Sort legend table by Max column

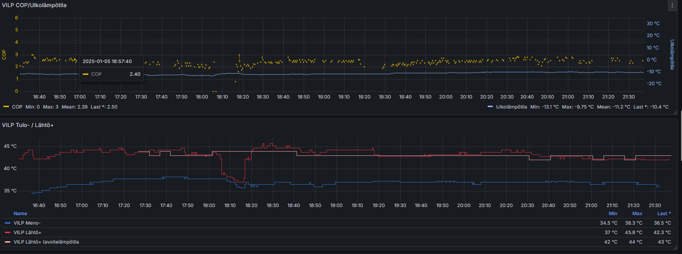point(637,214)
